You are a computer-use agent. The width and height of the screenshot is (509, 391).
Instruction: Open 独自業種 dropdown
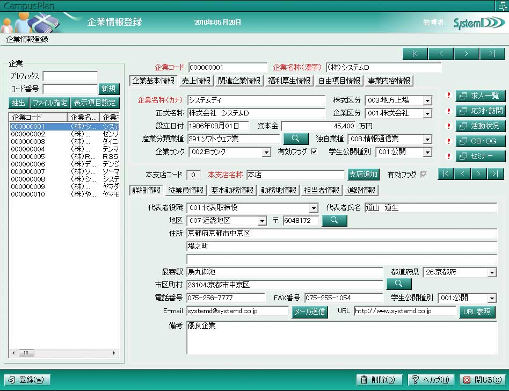point(427,140)
